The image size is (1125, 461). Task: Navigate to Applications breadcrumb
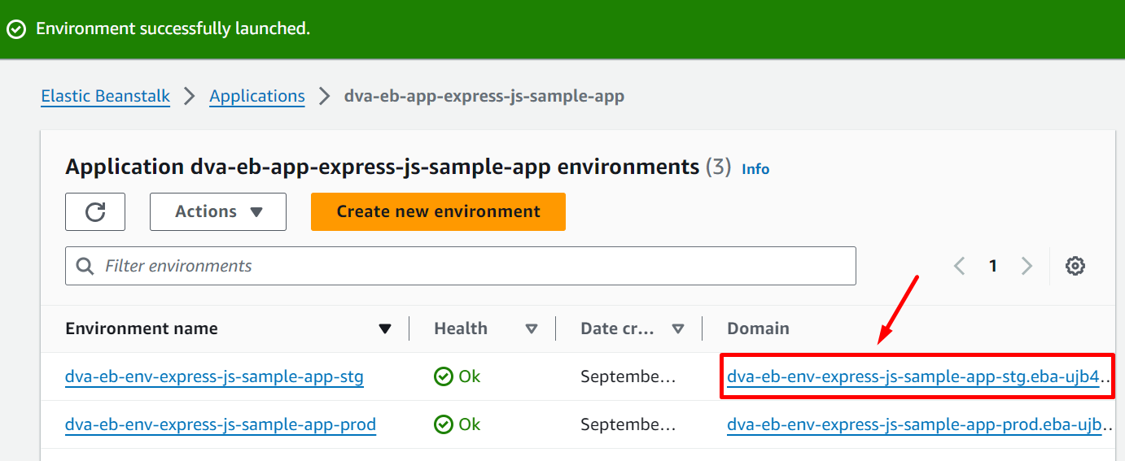tap(257, 97)
